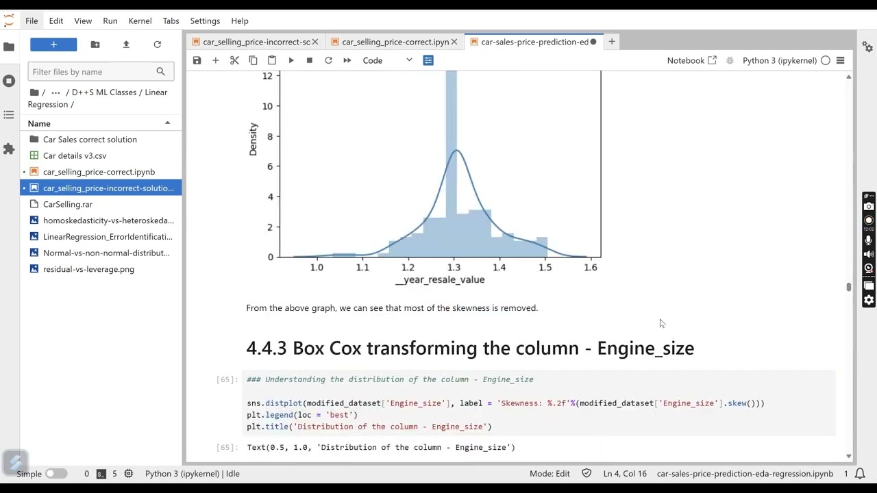The image size is (877, 493).
Task: Click the terminal sessions status icon
Action: coord(101,473)
